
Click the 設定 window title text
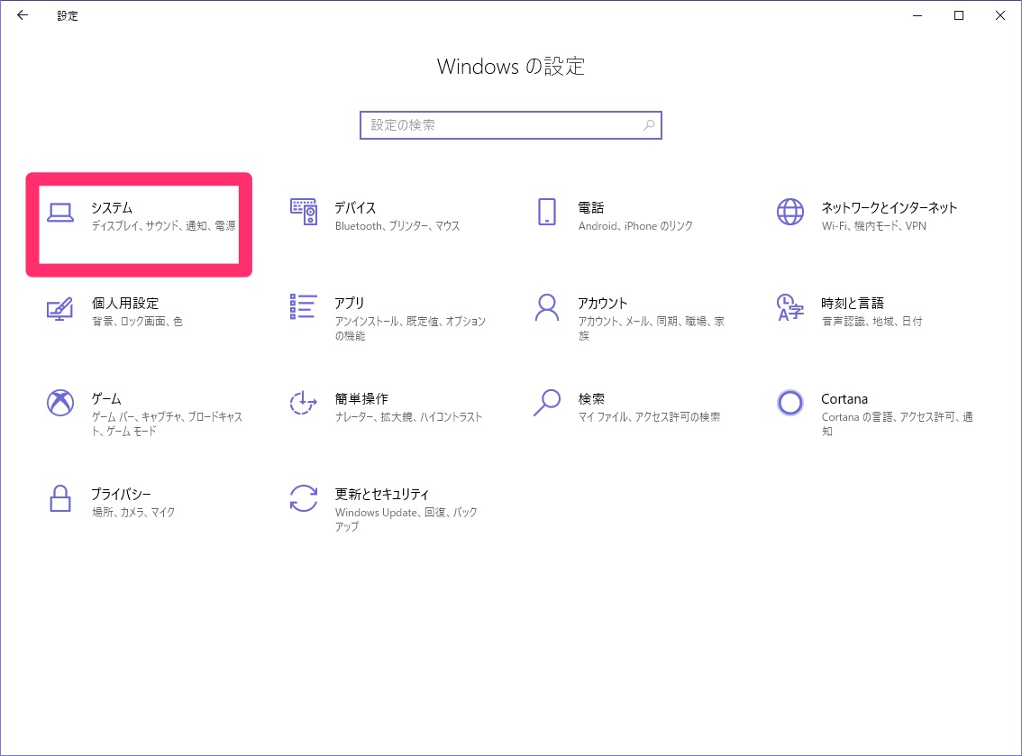(67, 15)
